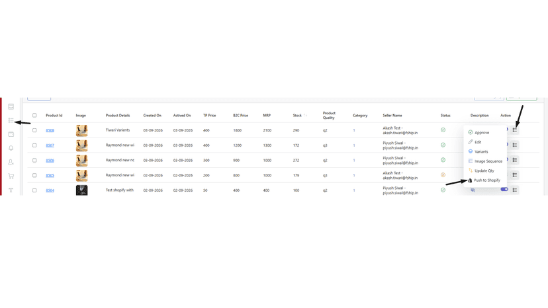Click hidden-eye description icon for product 8504

click(x=473, y=190)
